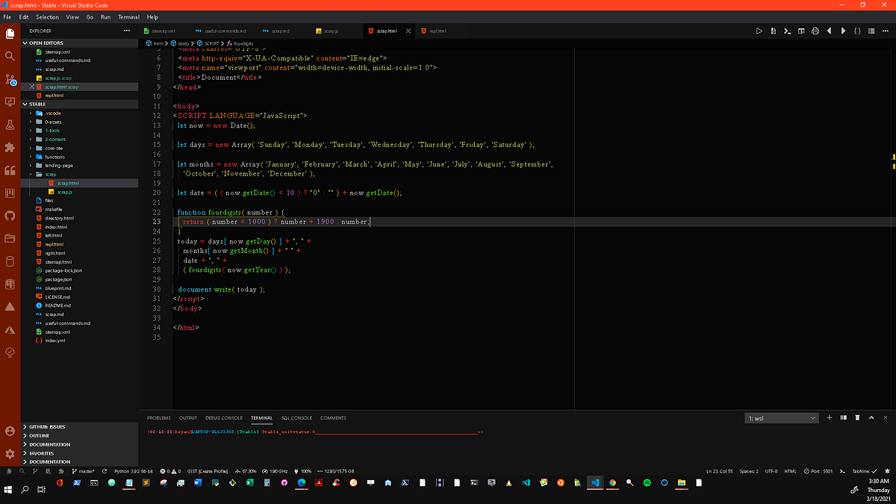Click the print icon in editor toolbar
This screenshot has height=504, width=896.
click(x=815, y=31)
